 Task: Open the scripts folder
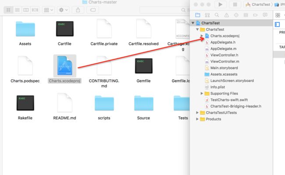click(x=104, y=103)
